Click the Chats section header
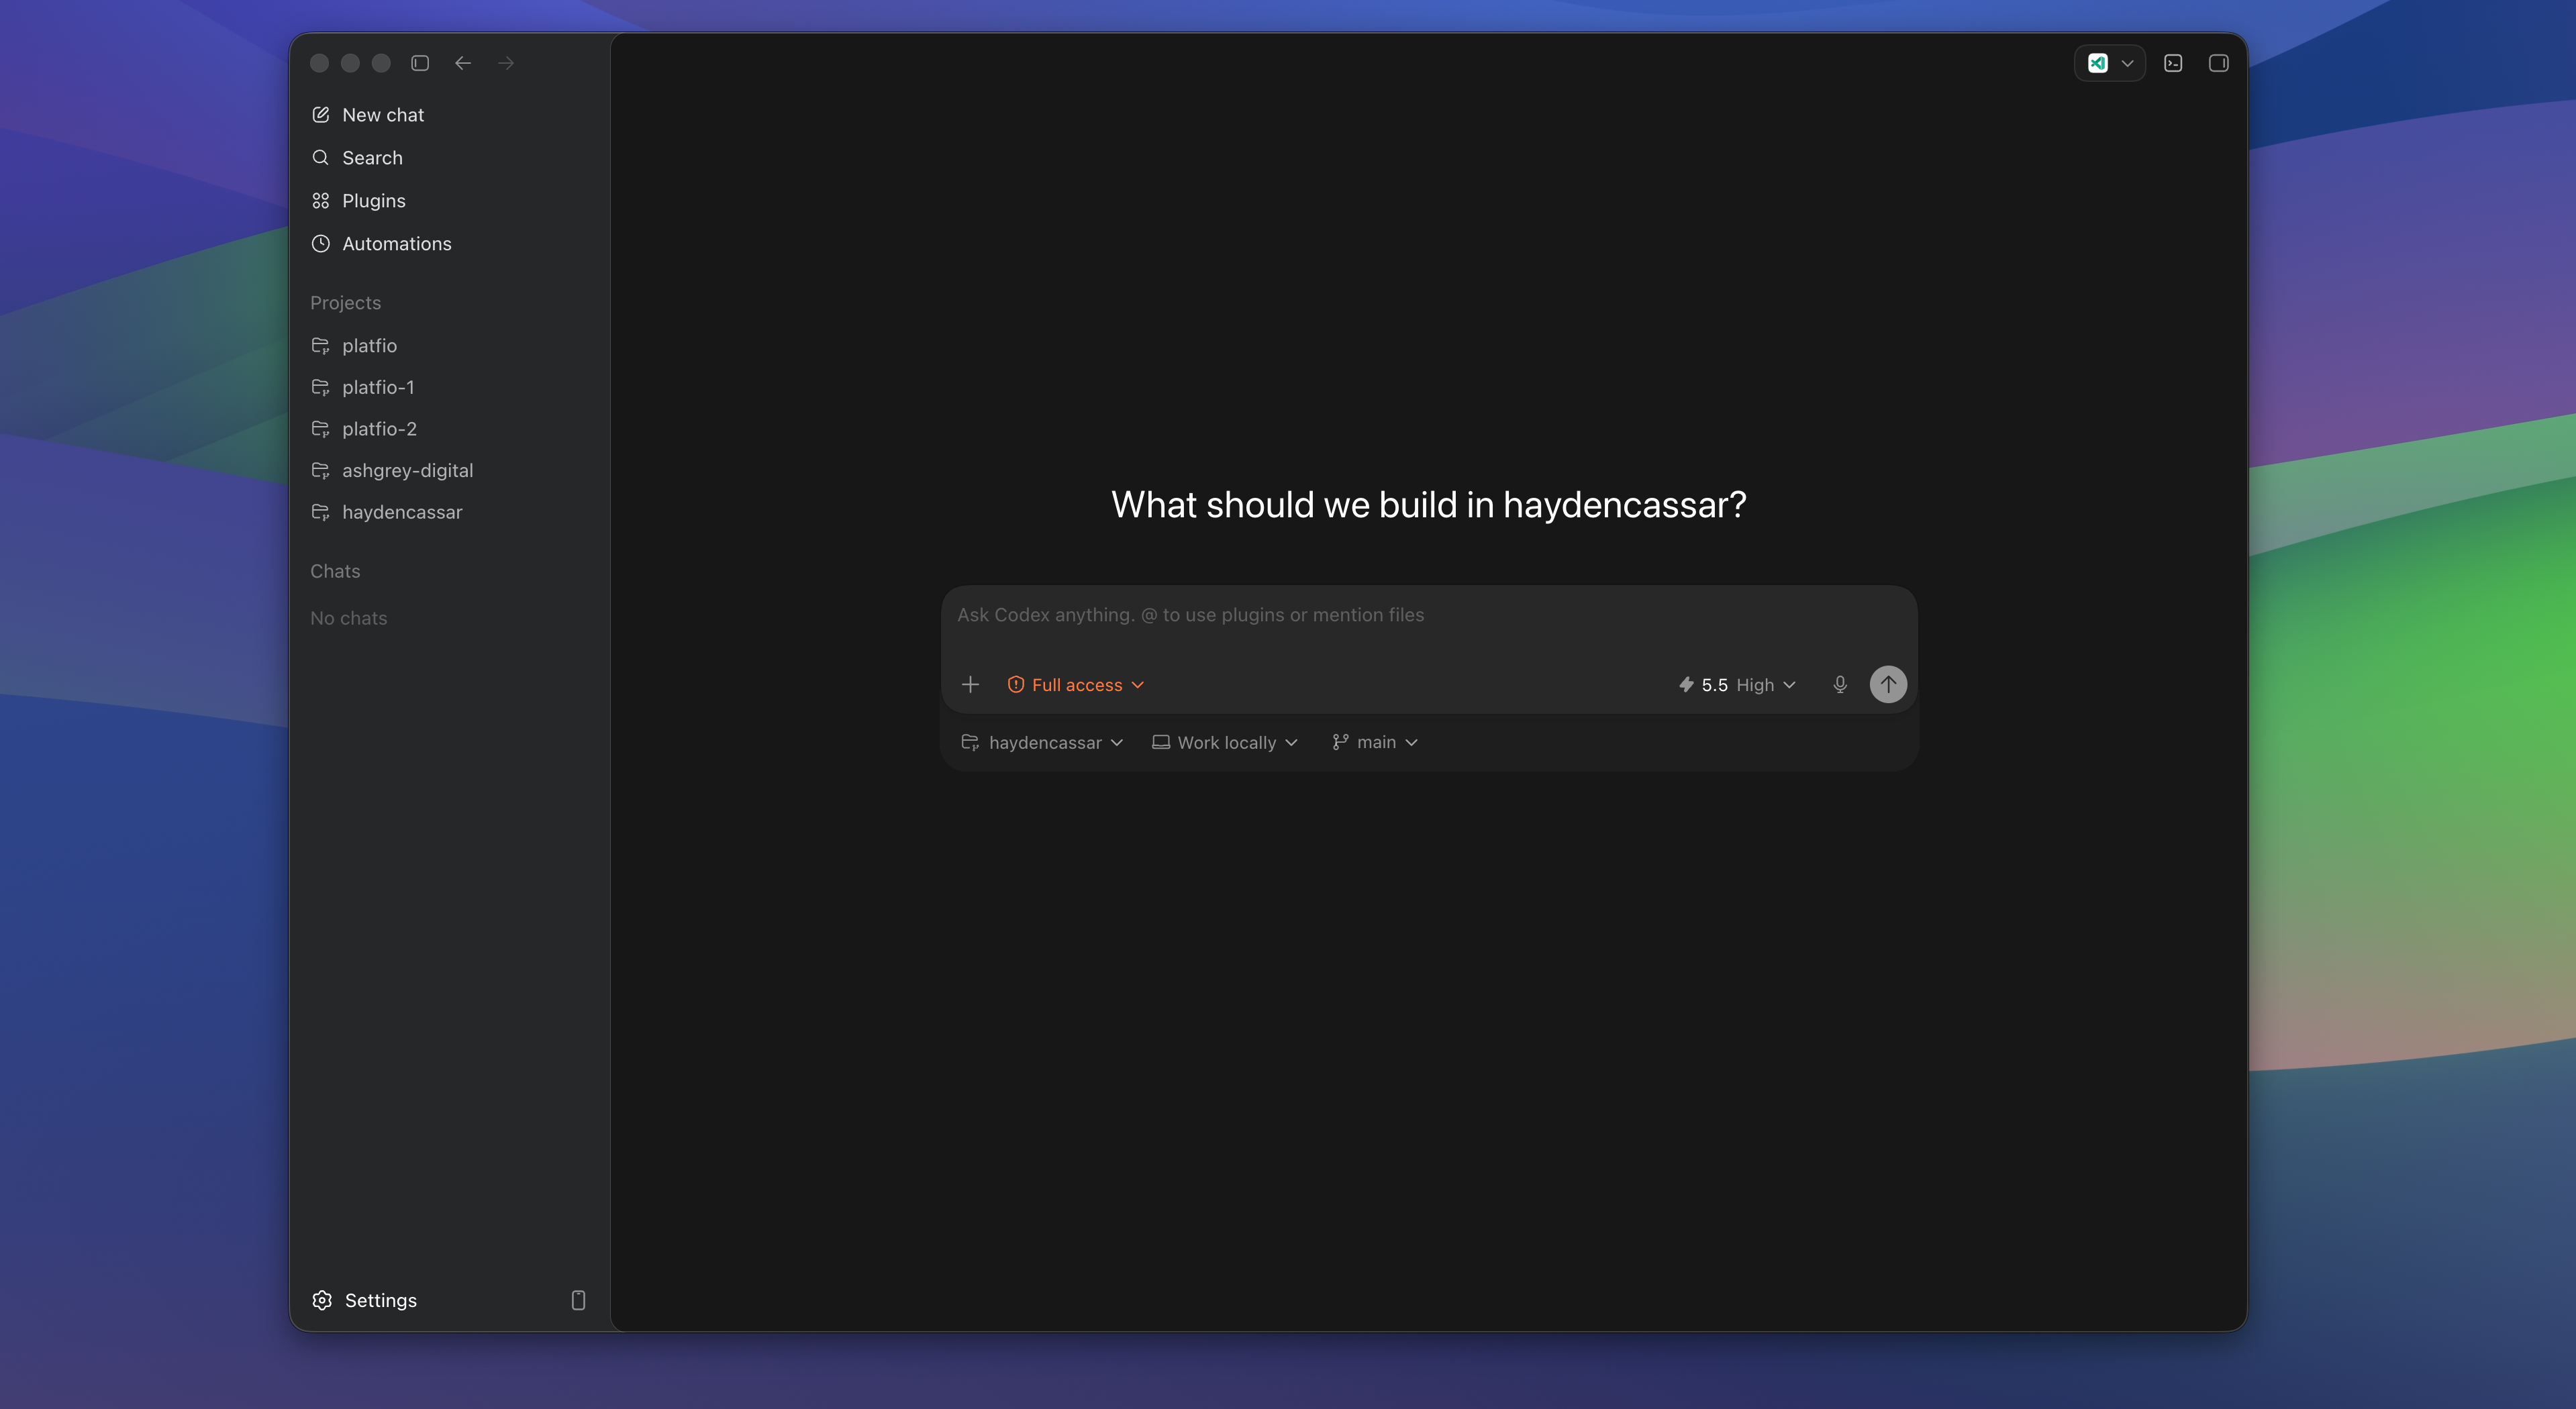This screenshot has width=2576, height=1409. (x=335, y=571)
